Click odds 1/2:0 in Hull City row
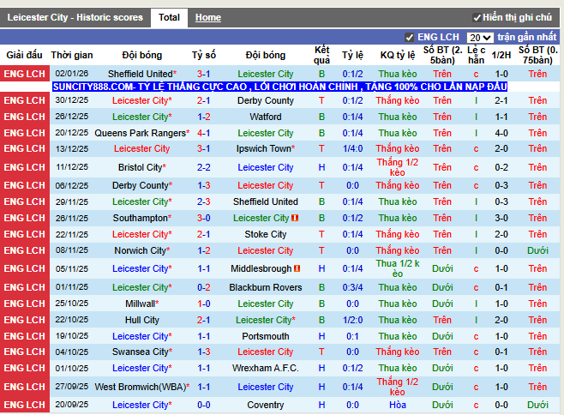Image resolution: width=564 pixels, height=415 pixels. 352,320
